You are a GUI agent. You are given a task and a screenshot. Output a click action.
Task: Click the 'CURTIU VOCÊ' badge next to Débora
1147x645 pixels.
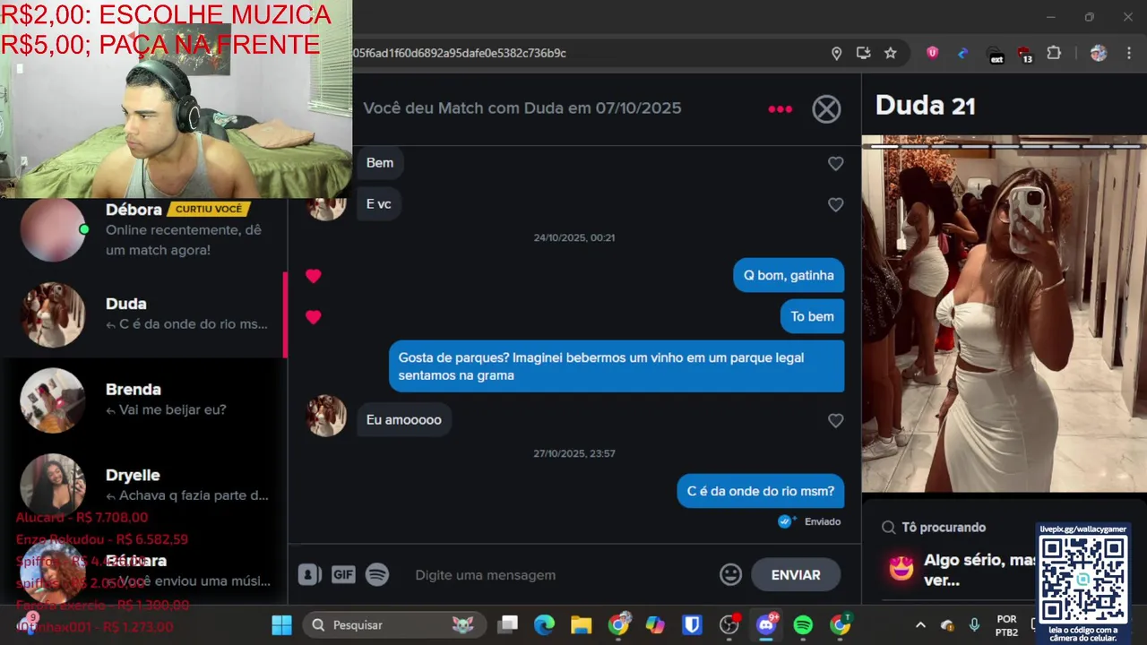[x=209, y=209]
